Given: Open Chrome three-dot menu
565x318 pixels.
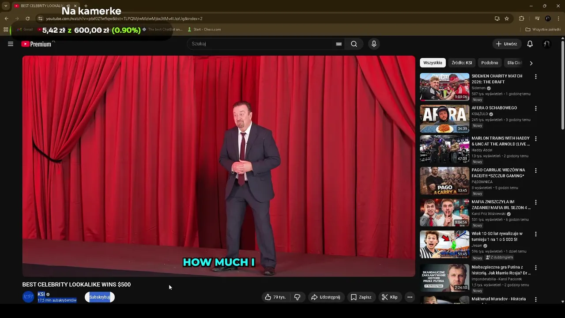Looking at the screenshot, I should coord(558,19).
